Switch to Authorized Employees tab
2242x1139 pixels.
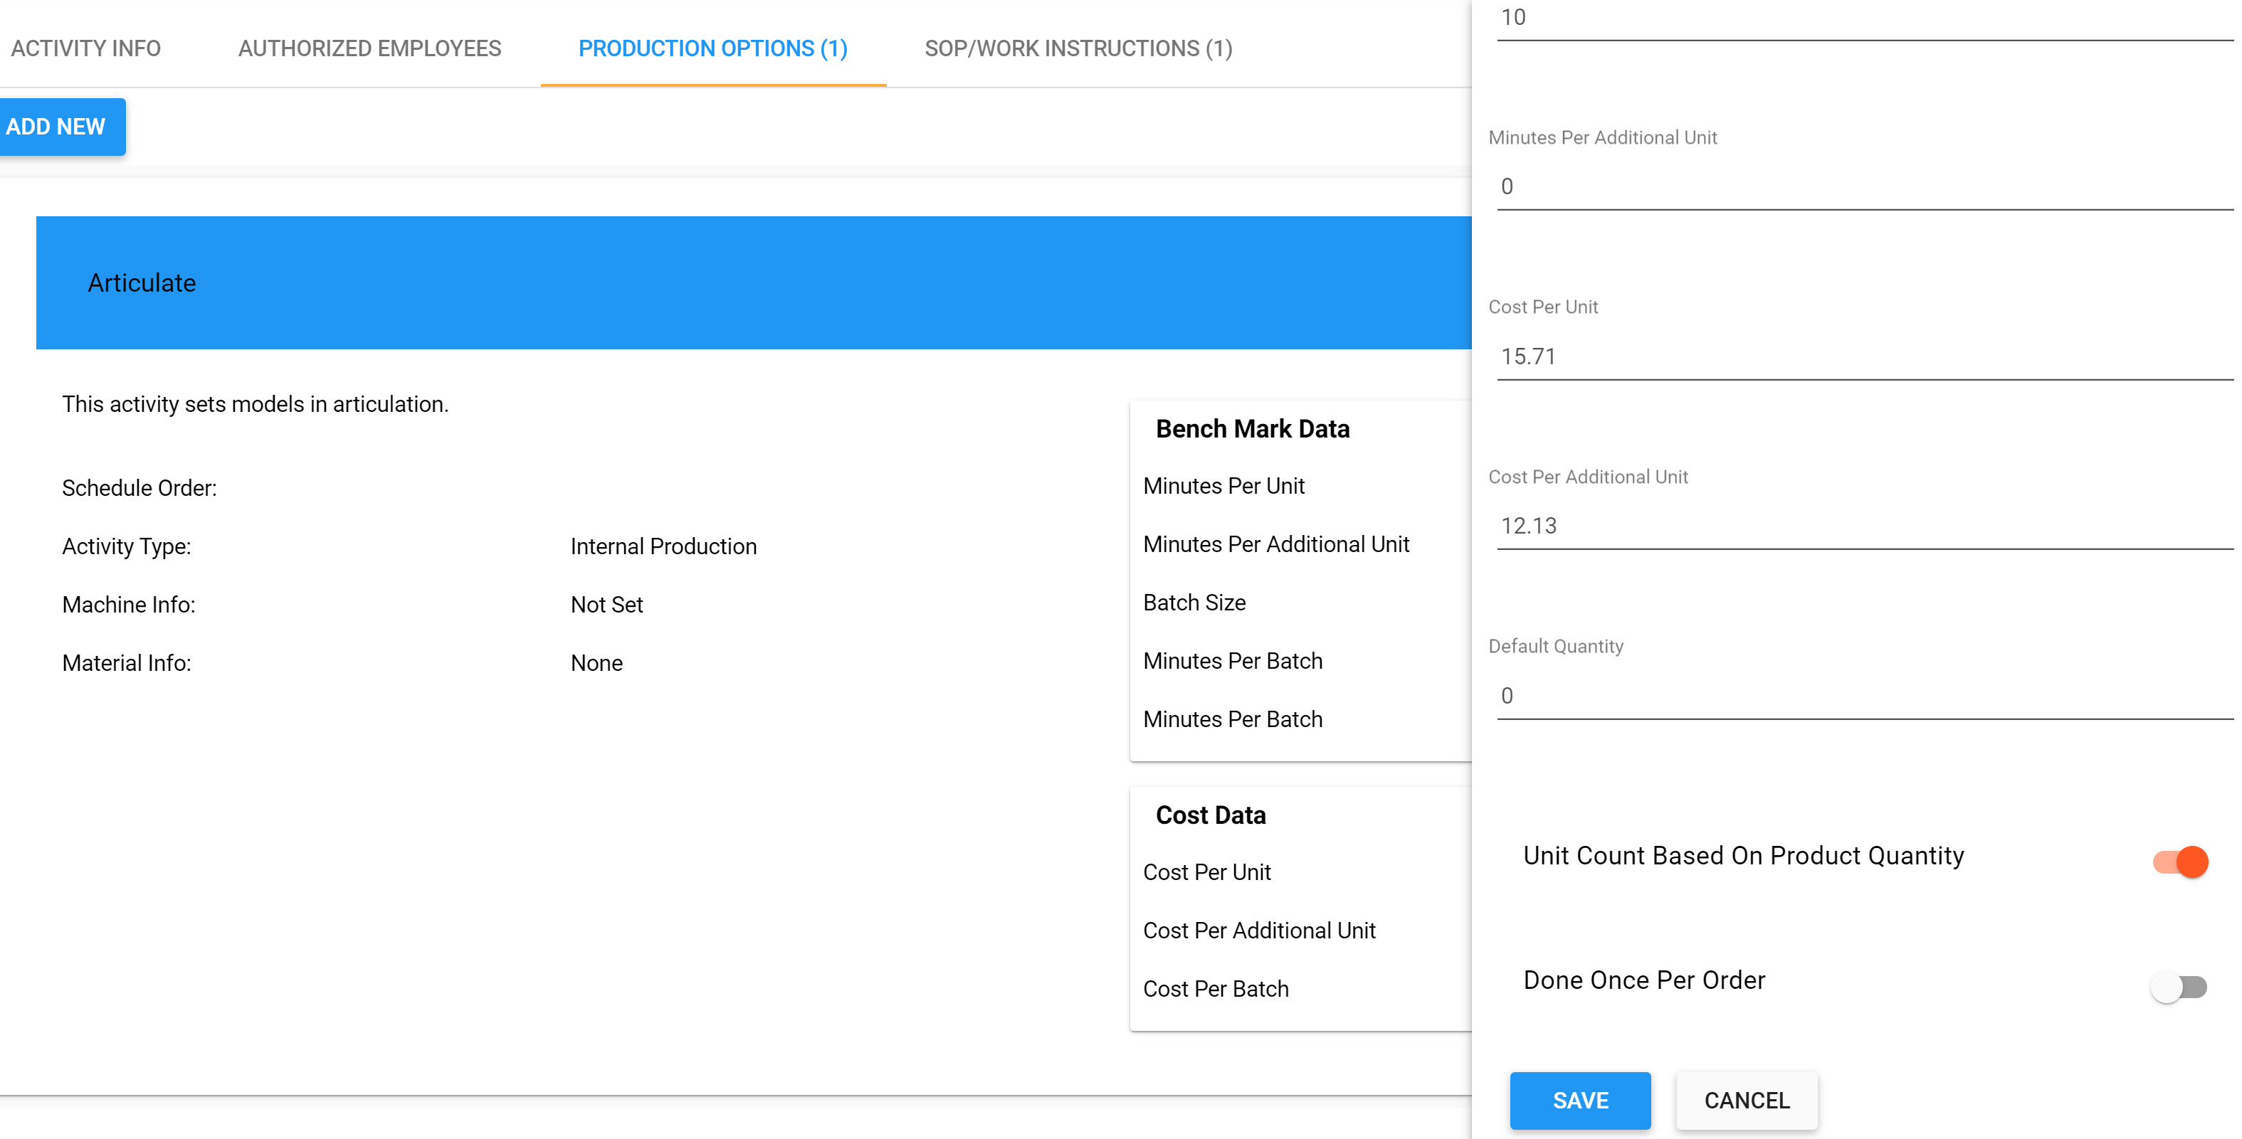[369, 48]
